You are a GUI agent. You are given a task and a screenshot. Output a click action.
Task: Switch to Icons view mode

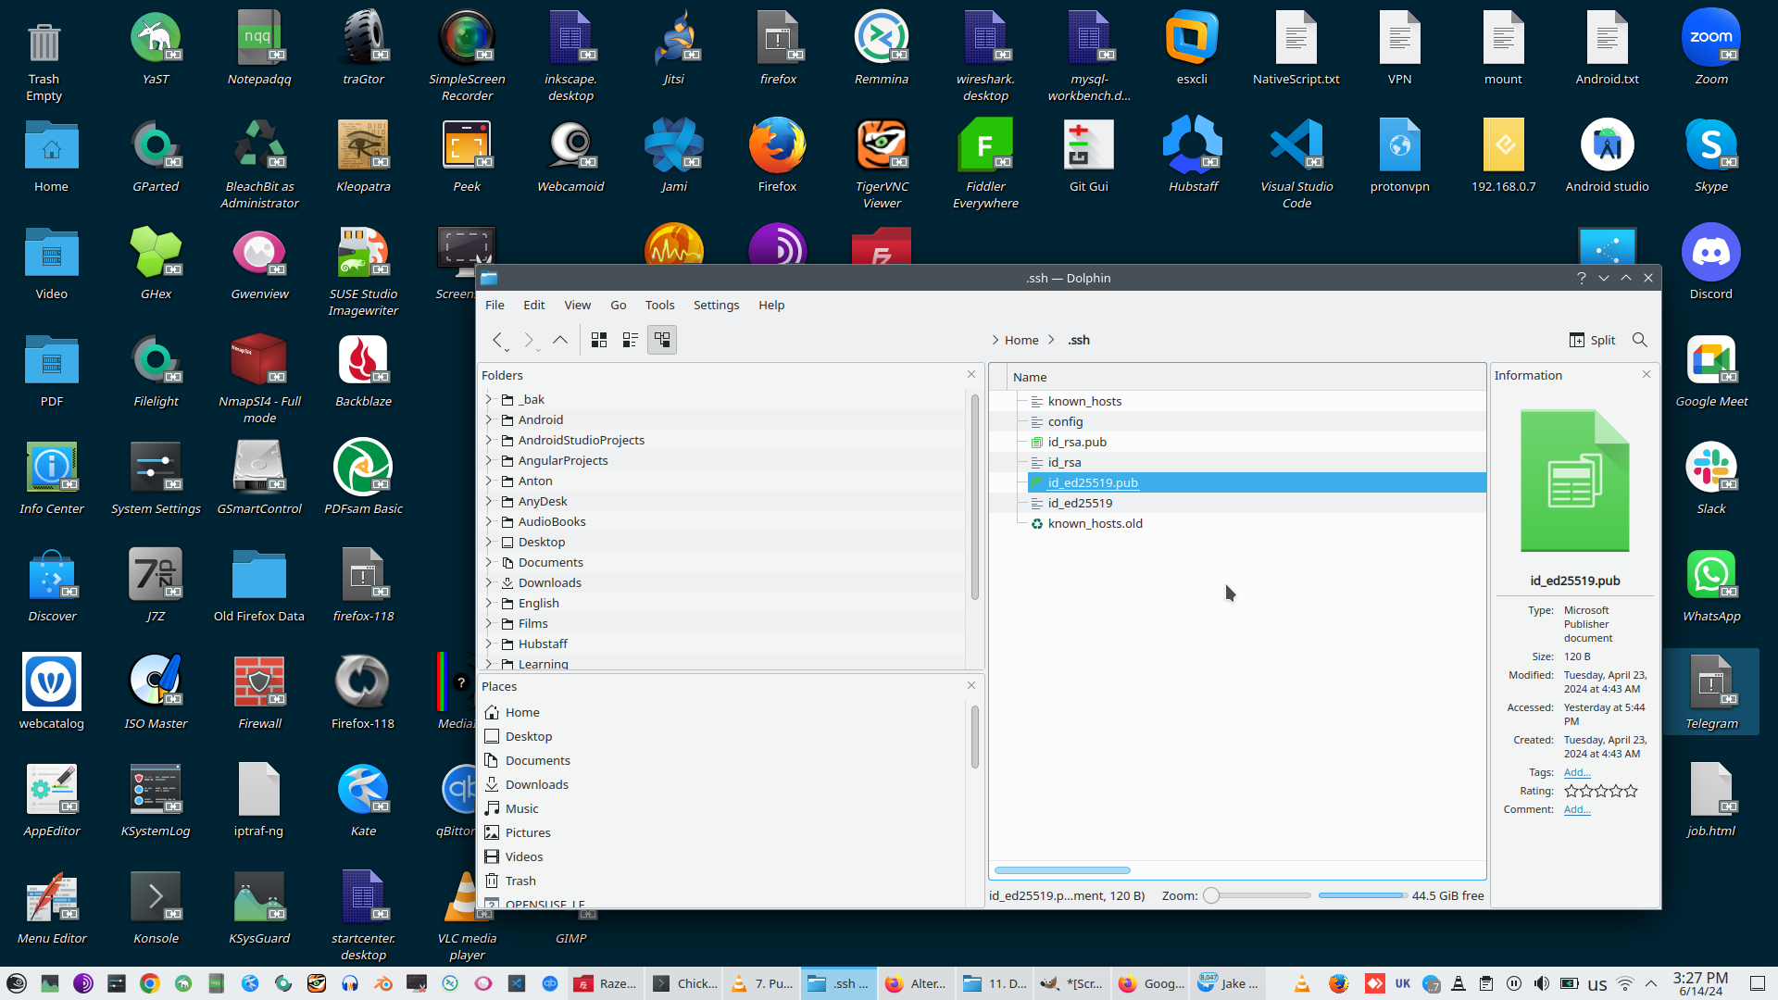click(x=599, y=340)
